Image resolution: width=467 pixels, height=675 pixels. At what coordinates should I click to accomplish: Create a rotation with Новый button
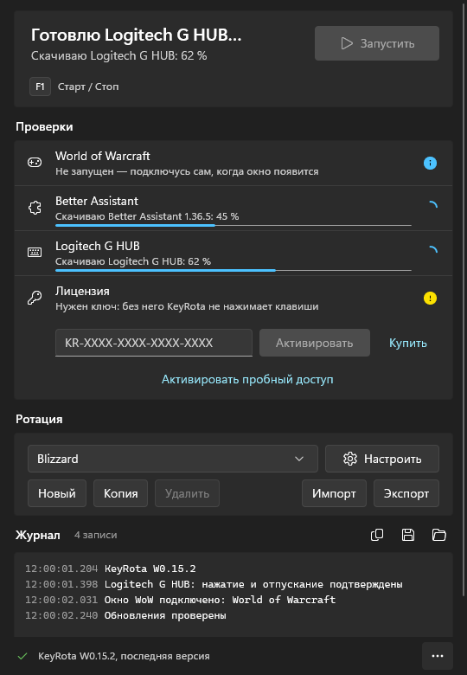pyautogui.click(x=57, y=493)
